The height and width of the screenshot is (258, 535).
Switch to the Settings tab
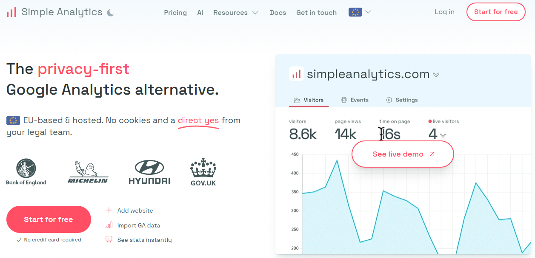tap(402, 100)
